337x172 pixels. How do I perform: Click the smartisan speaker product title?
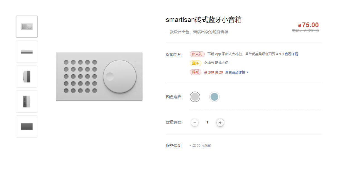tap(204, 20)
